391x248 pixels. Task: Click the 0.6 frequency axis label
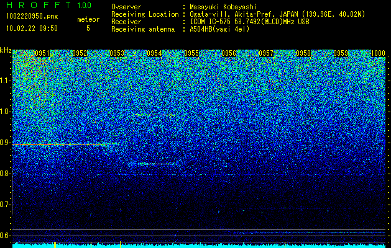[x=6, y=236]
